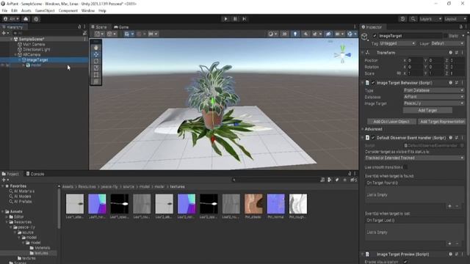This screenshot has width=470, height=264.
Task: Open the version history clock icon
Action: tap(402, 19)
